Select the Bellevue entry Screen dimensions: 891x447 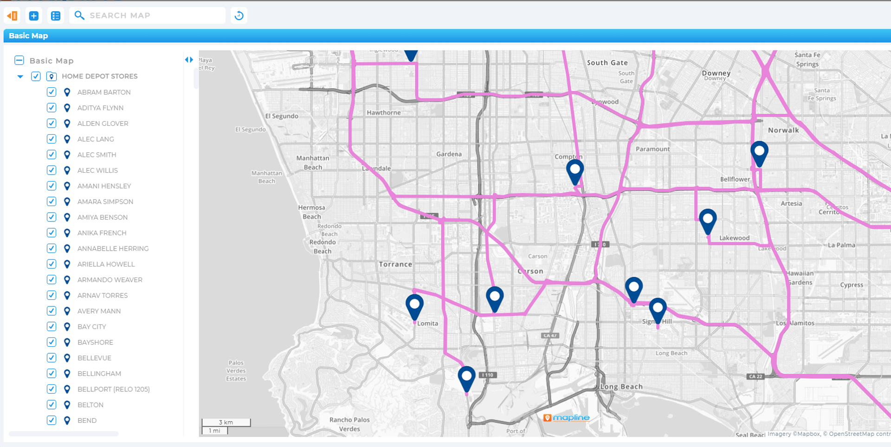(x=94, y=358)
